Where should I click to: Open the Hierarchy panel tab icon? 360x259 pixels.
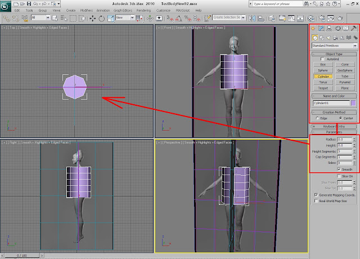click(329, 28)
